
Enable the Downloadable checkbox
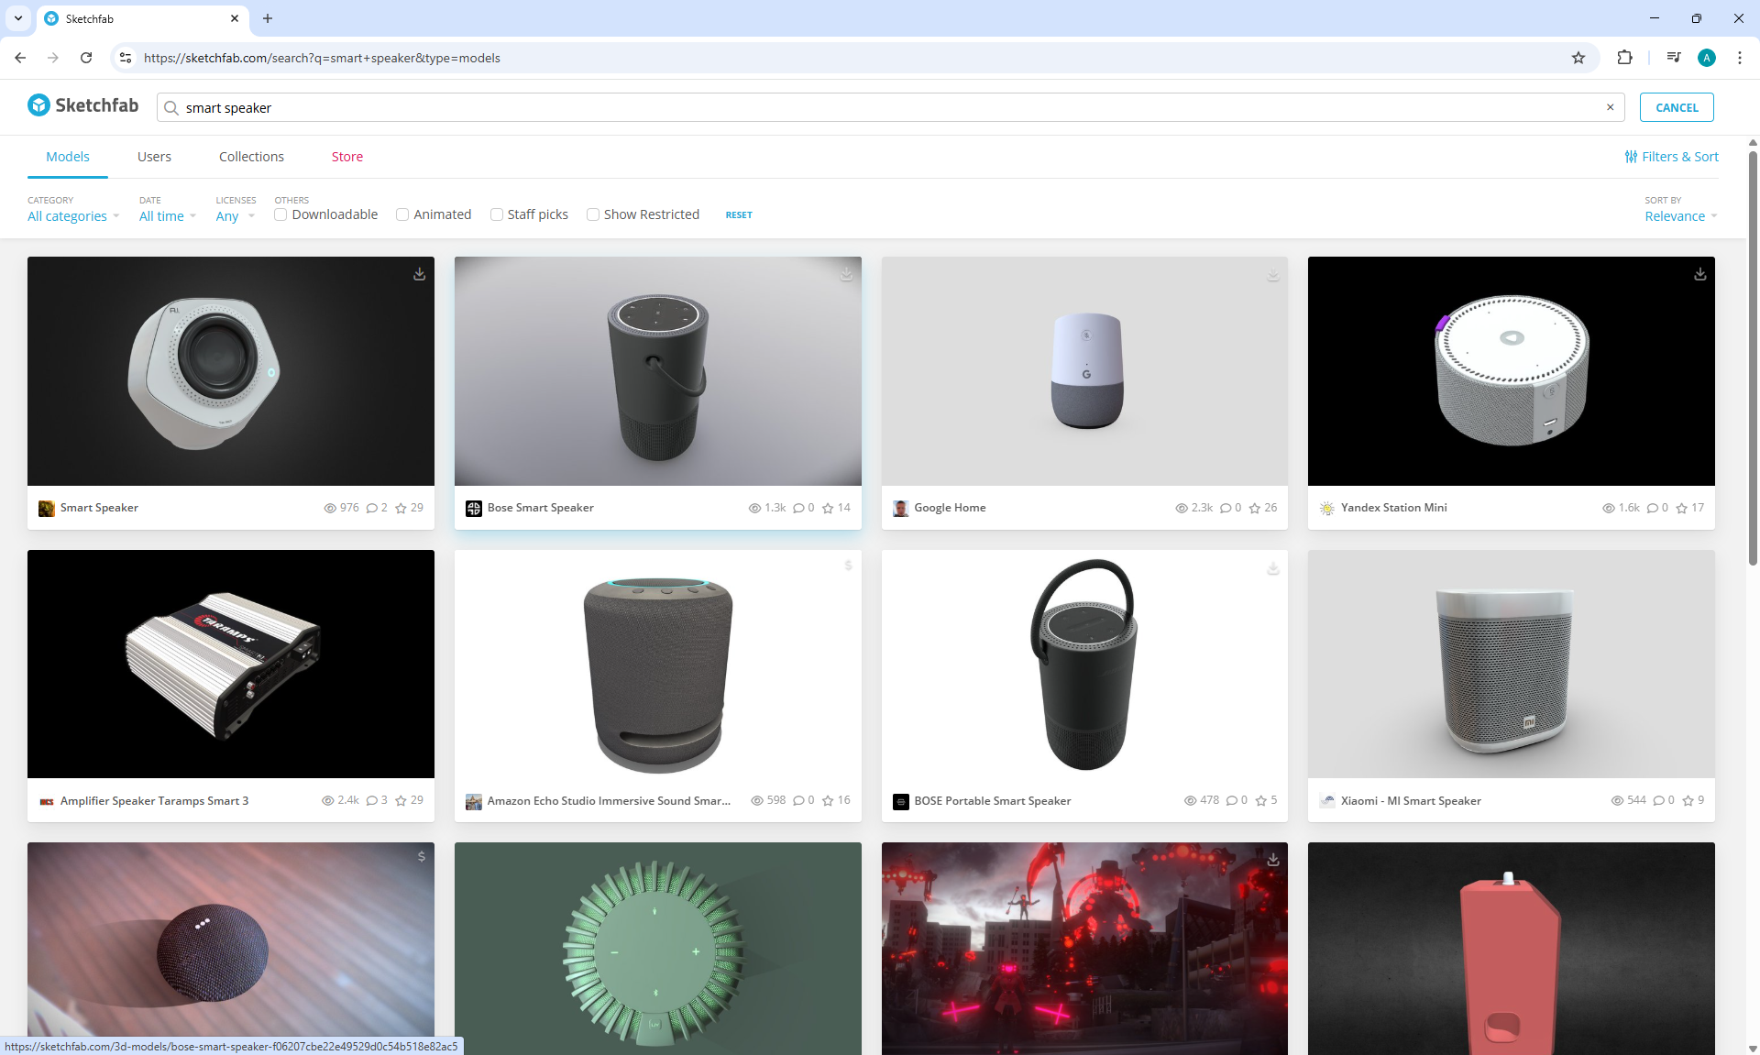pyautogui.click(x=280, y=214)
